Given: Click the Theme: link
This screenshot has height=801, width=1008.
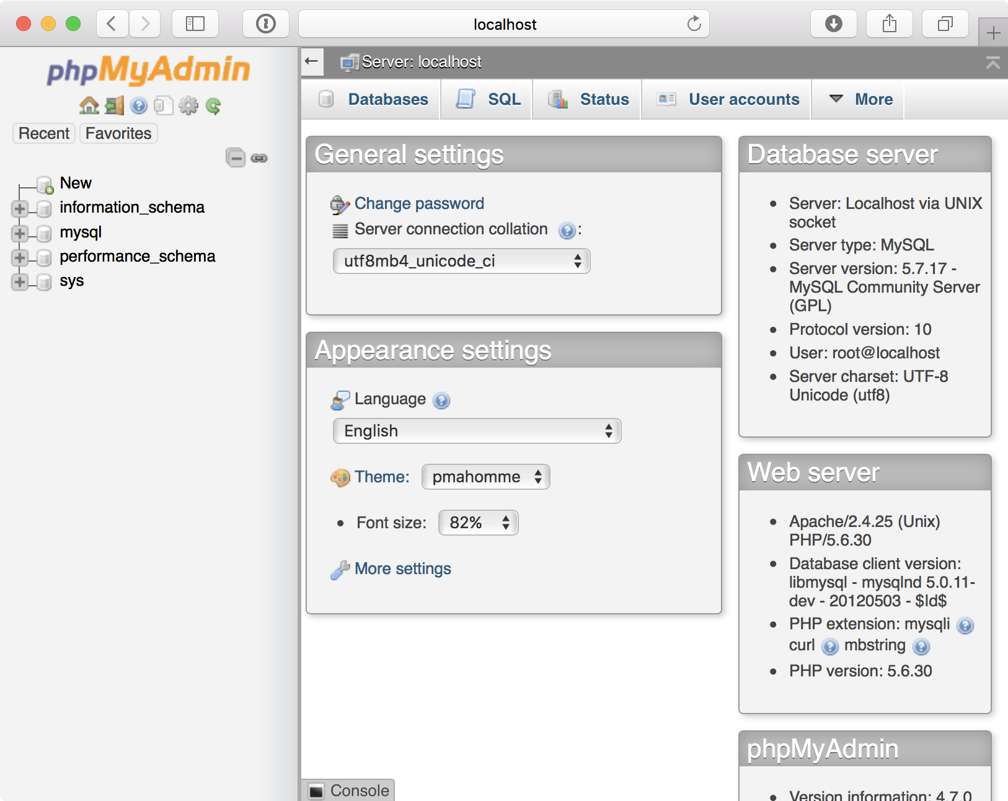Looking at the screenshot, I should point(382,477).
